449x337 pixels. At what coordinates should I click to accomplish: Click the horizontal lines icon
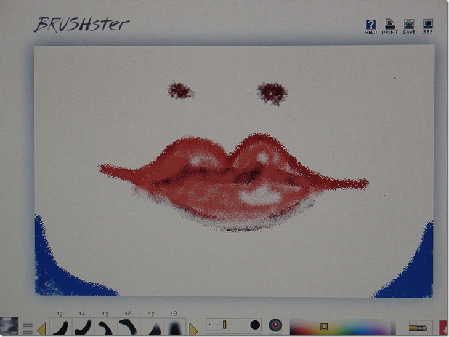tap(28, 329)
